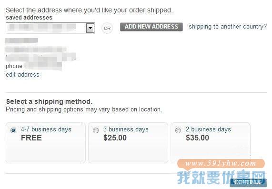Viewport: 272px width, 189px height.
Task: Click the blurred phone number text
Action: (43, 66)
